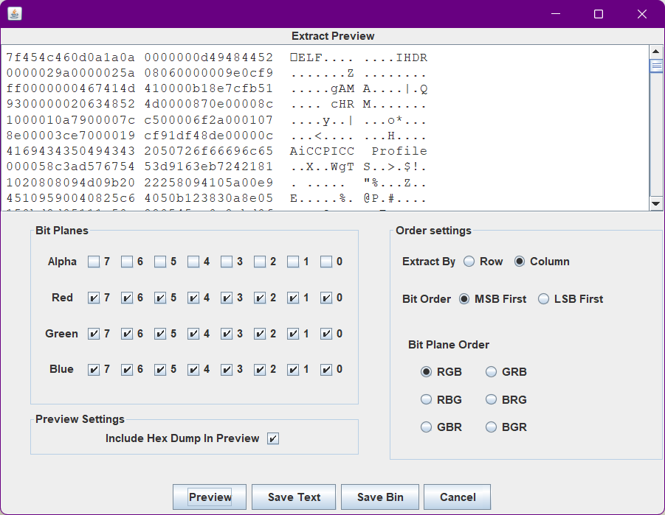Click the scroll up arrow in preview
This screenshot has width=665, height=515.
point(655,52)
